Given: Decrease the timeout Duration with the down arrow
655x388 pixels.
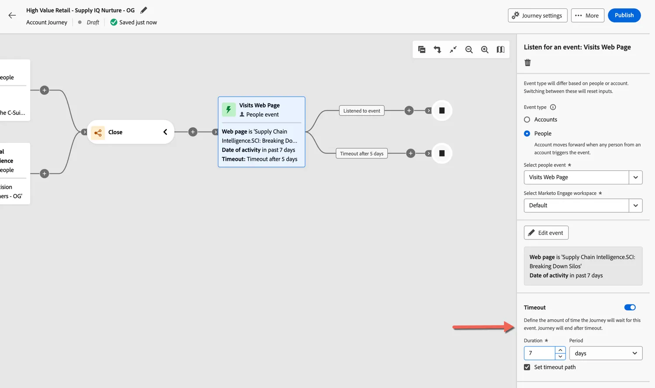Looking at the screenshot, I should [560, 357].
